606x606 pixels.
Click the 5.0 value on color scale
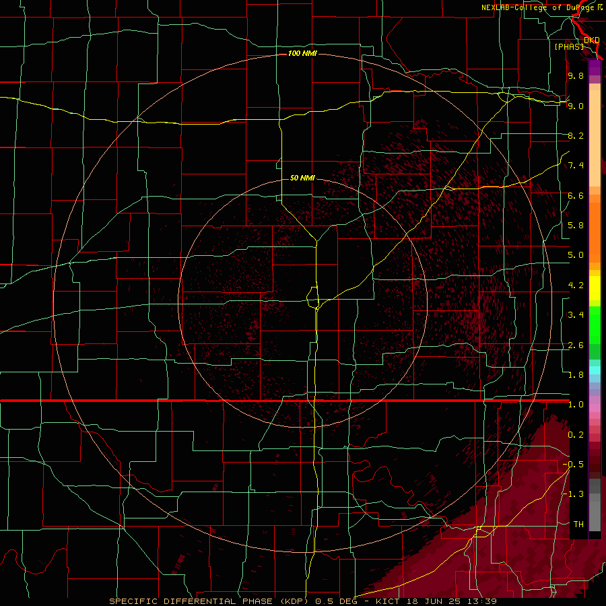[576, 255]
